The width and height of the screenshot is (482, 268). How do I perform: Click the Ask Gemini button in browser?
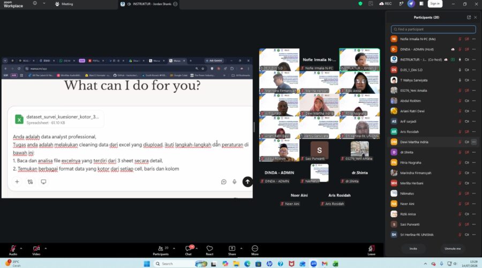coord(214,61)
